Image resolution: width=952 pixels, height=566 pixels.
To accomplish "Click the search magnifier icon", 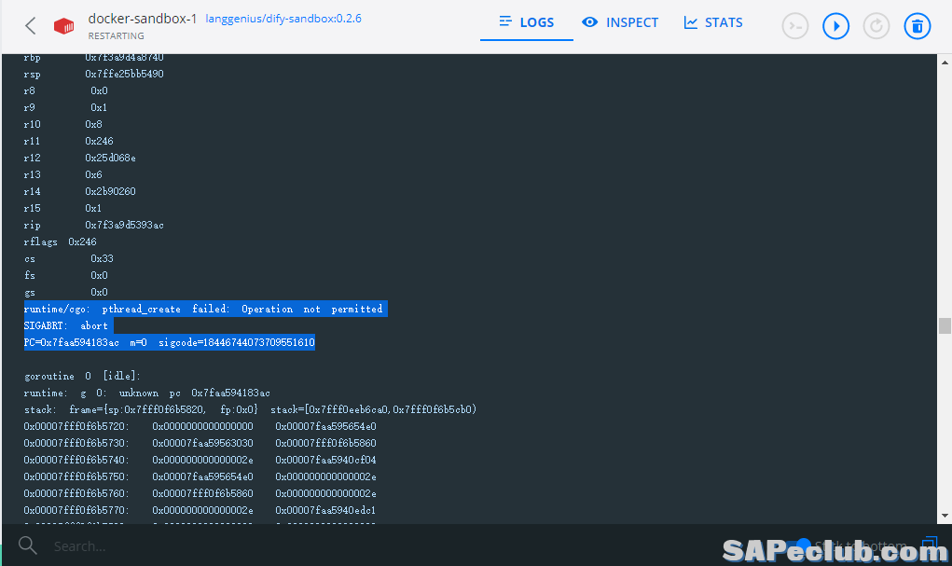I will pos(28,545).
